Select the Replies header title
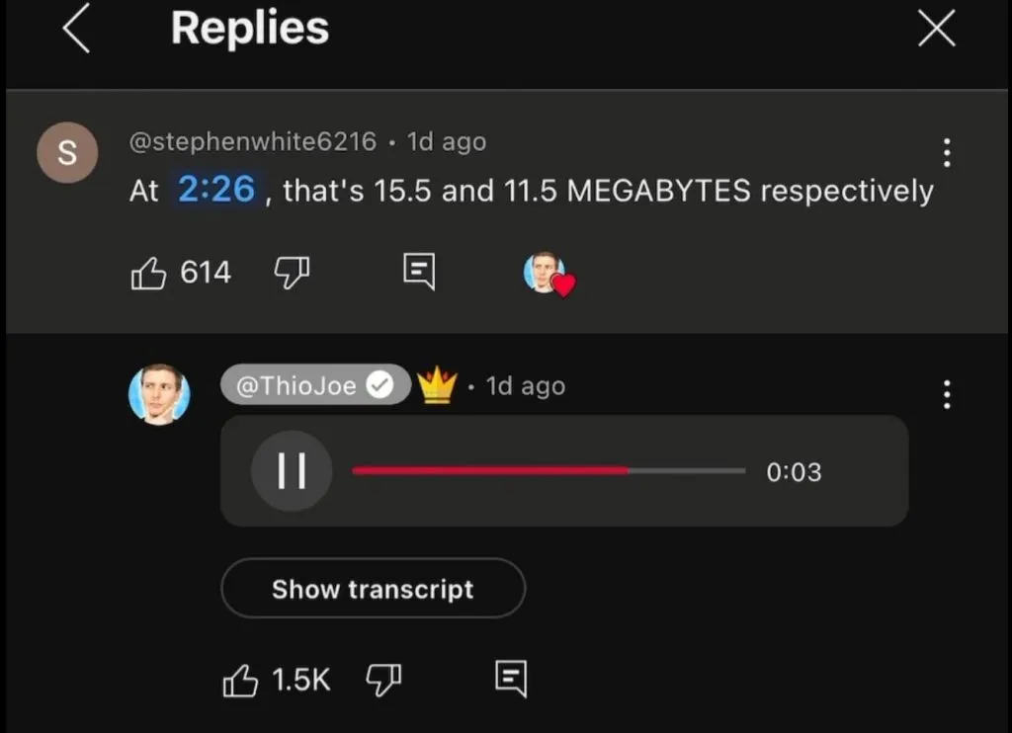Screen dimensions: 1012x733 [249, 30]
